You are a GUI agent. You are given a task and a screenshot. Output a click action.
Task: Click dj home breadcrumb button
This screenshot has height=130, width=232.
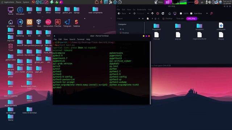(x=157, y=18)
